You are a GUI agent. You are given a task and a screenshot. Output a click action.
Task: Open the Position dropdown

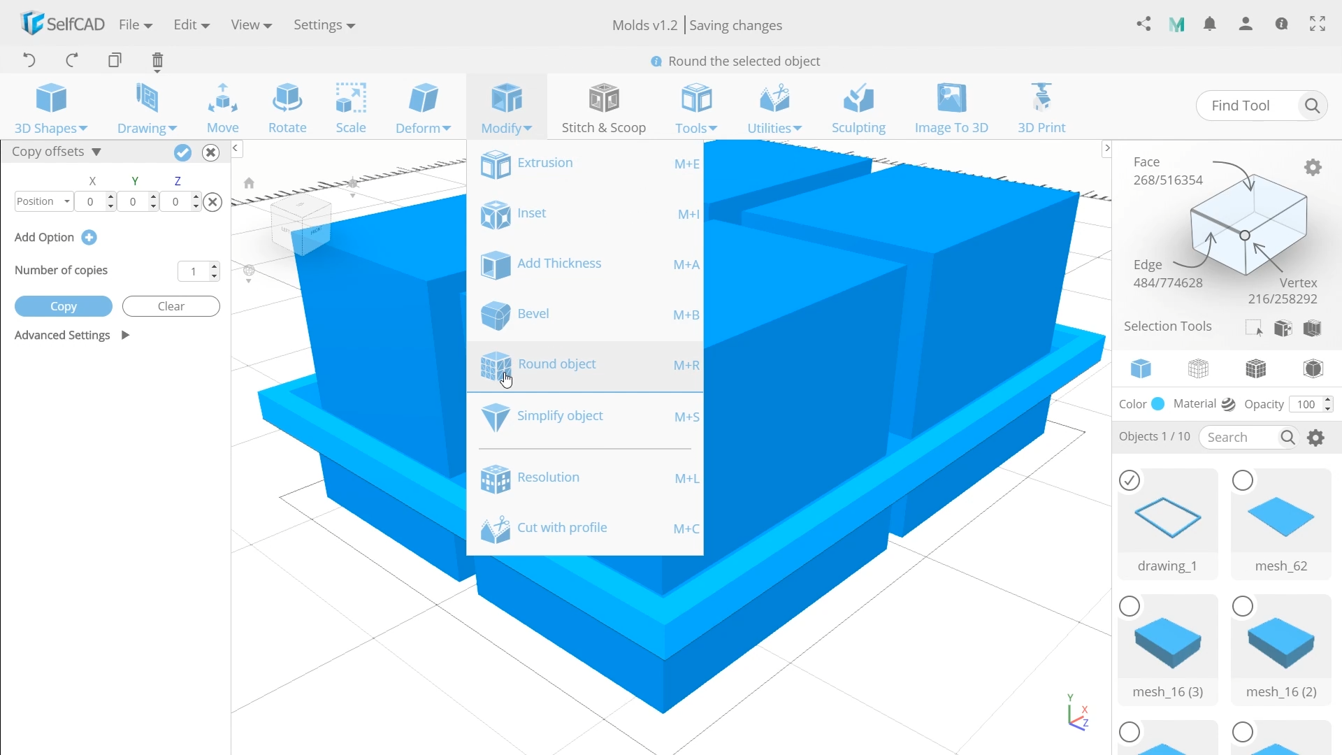point(43,201)
